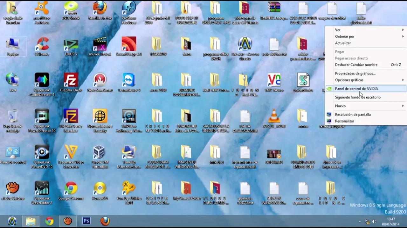Open Mozilla Firefox desktop shortcut

tap(100, 11)
